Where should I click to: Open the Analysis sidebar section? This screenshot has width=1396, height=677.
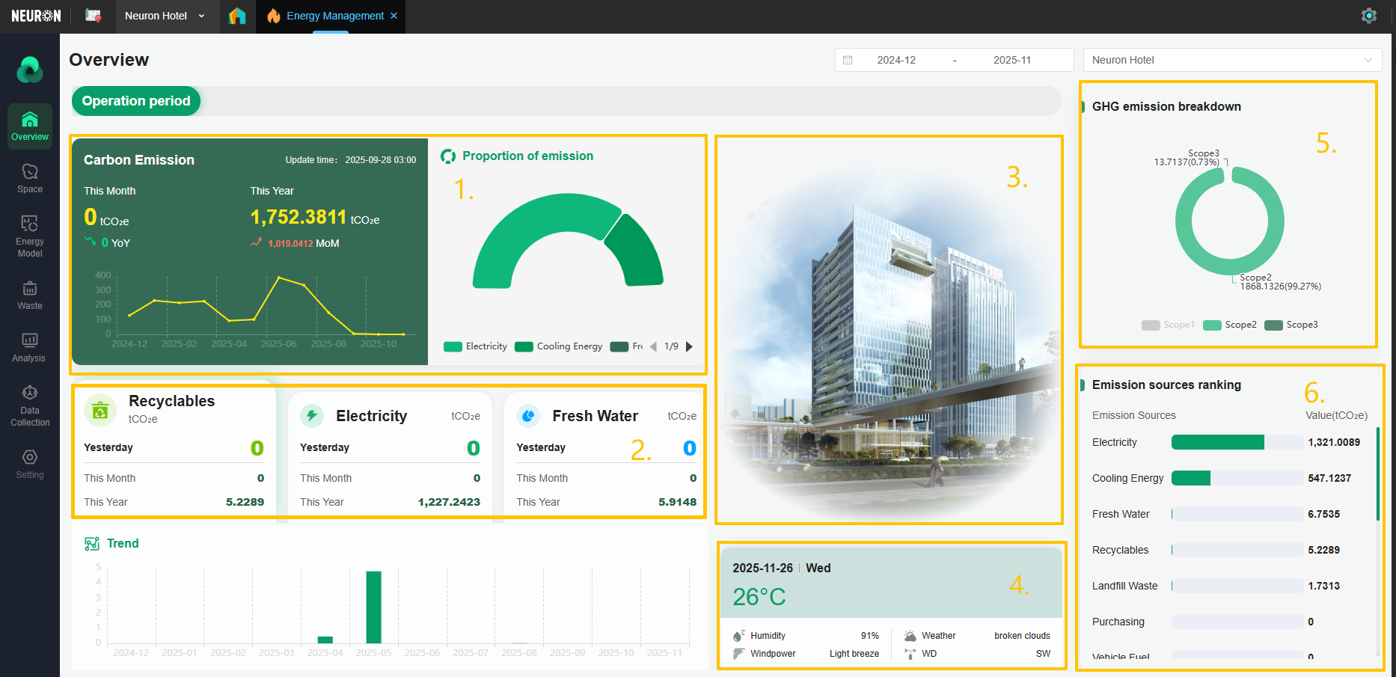[x=30, y=348]
